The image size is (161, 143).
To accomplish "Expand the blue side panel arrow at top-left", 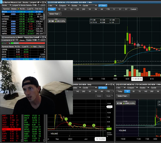I will [1, 2].
